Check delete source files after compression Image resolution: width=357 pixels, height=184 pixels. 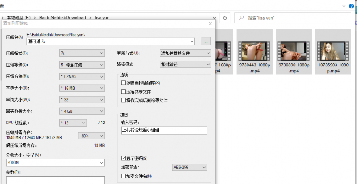tap(124, 101)
